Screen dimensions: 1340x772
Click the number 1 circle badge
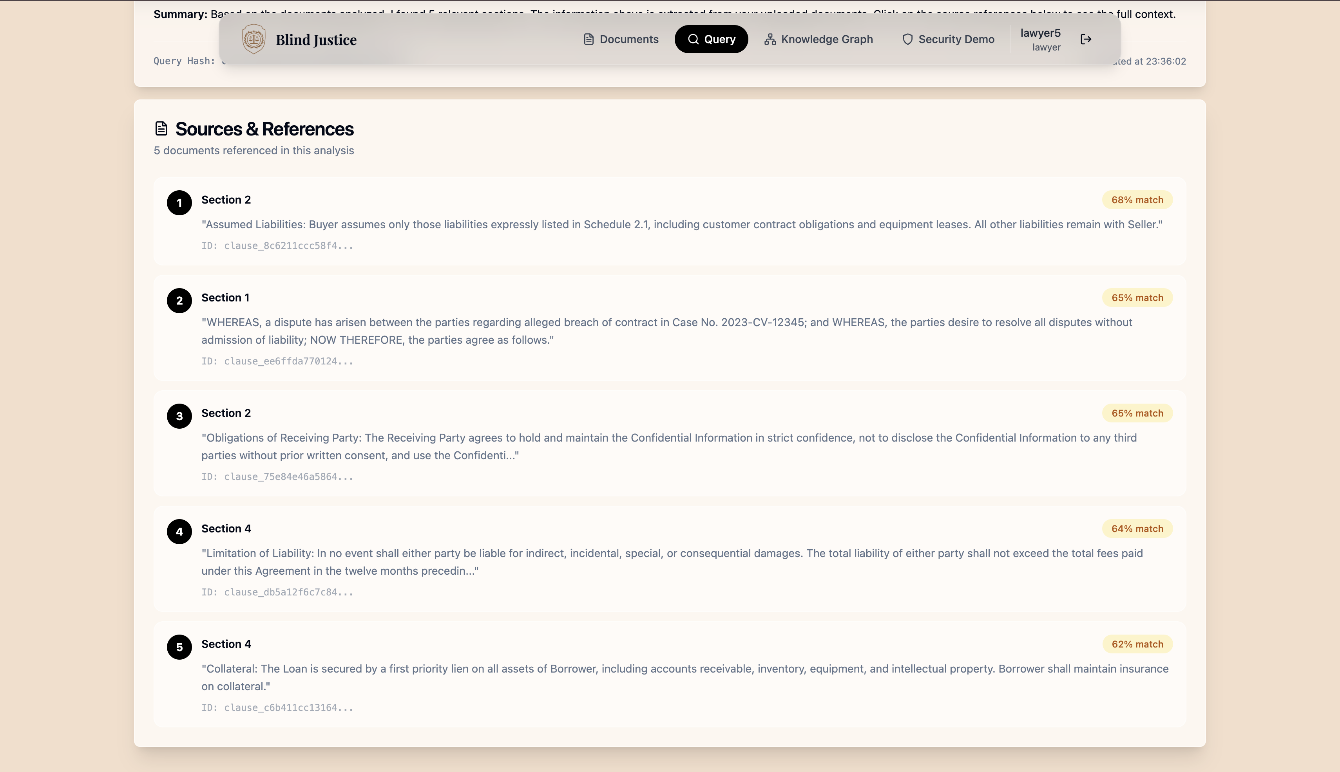pyautogui.click(x=179, y=202)
